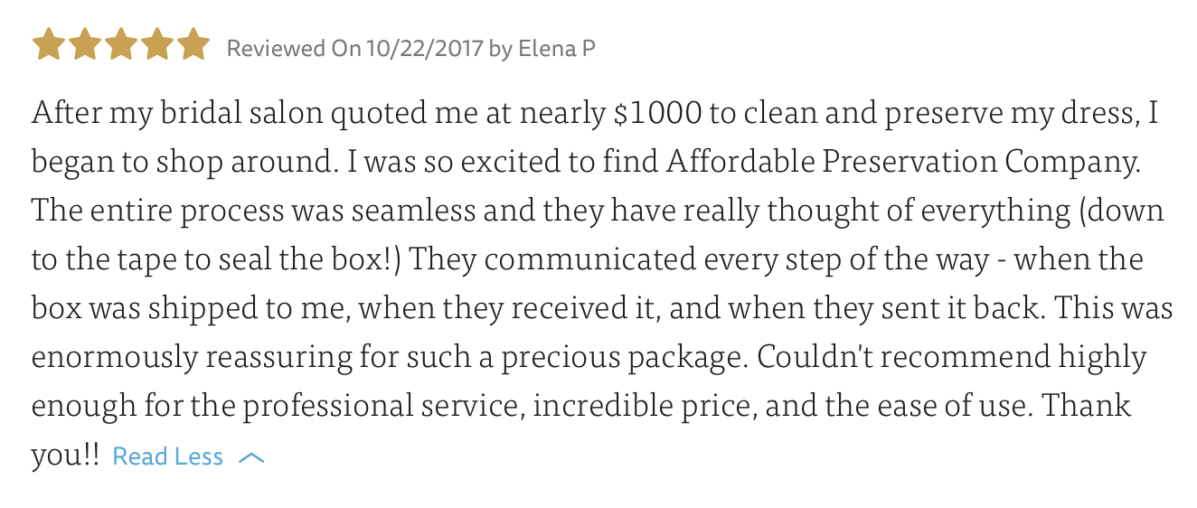The width and height of the screenshot is (1197, 508).
Task: Click reviewer name Elena P
Action: click(556, 48)
